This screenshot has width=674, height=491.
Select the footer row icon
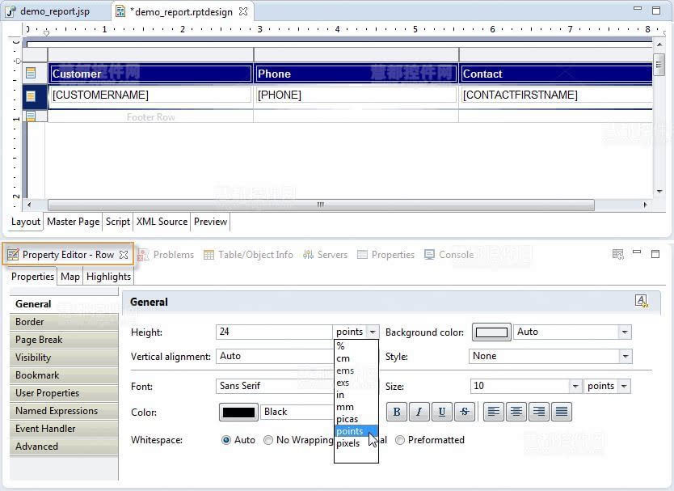pyautogui.click(x=31, y=116)
